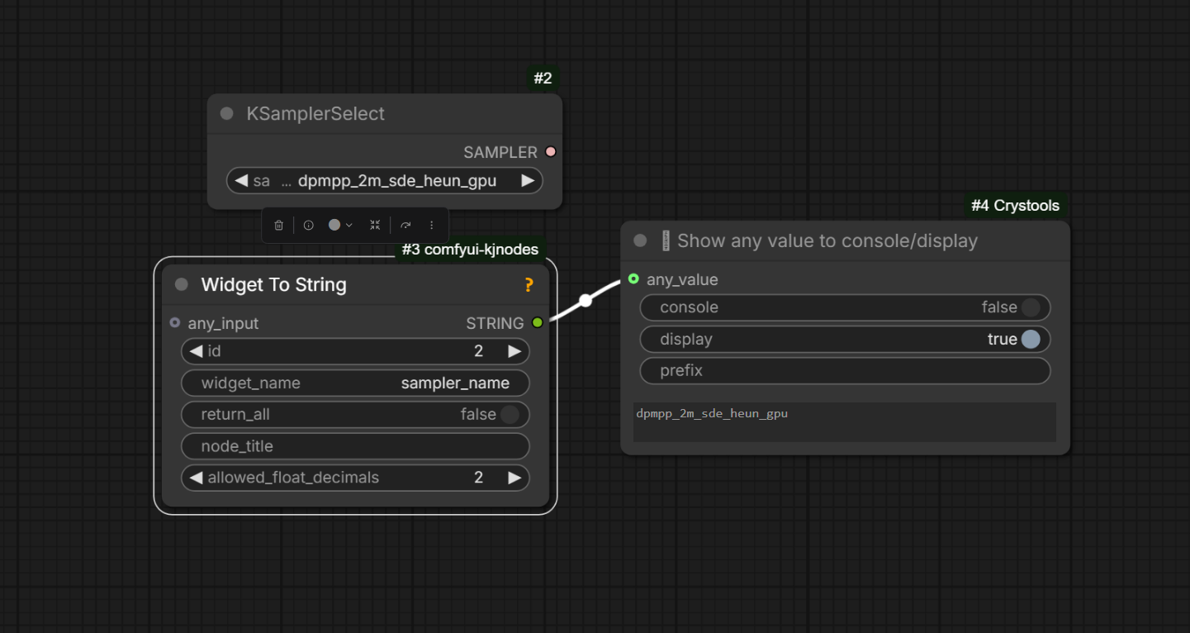Select previous sampler with left arrow
This screenshot has width=1190, height=633.
click(x=241, y=181)
